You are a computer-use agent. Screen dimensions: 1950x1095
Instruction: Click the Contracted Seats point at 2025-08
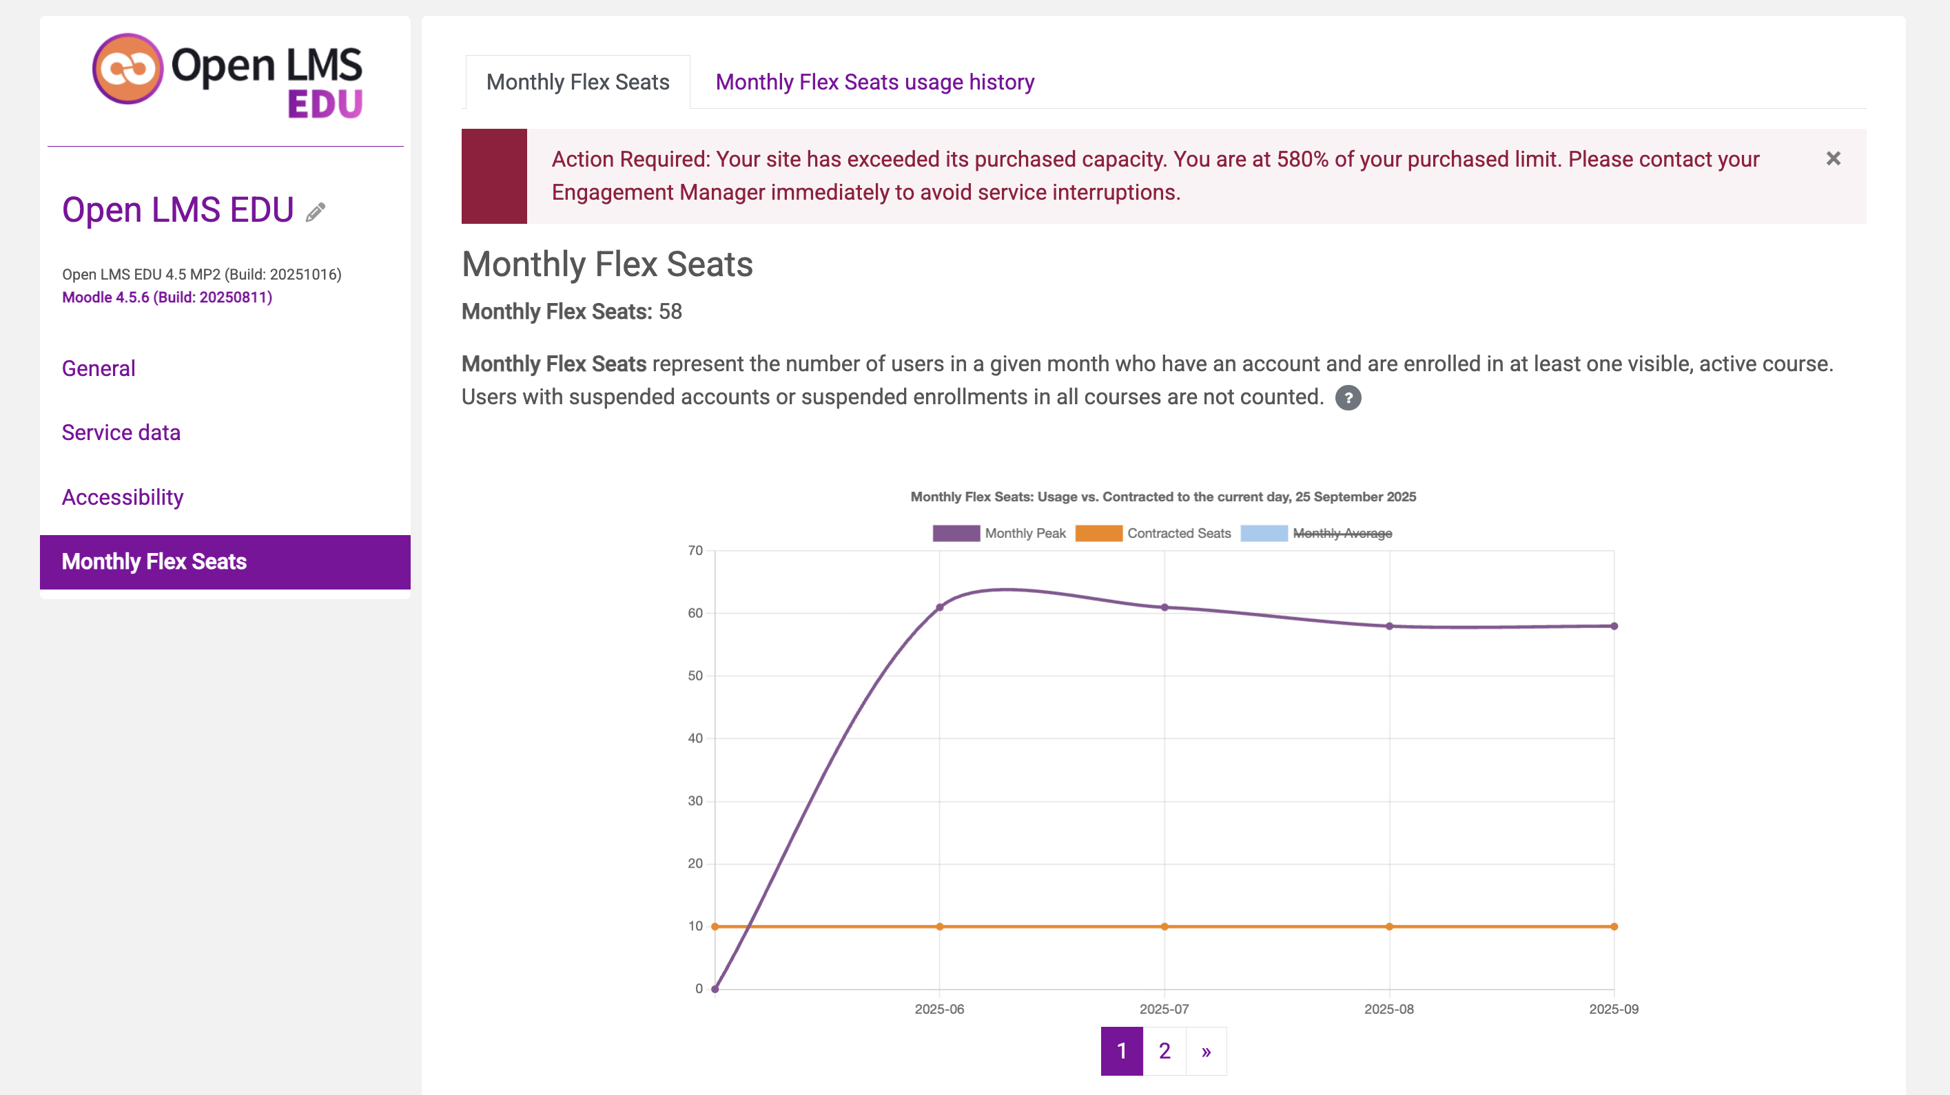pos(1389,926)
